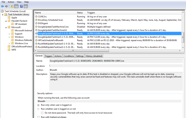Switch to the Actions tab
The image size is (186, 118).
(58, 56)
